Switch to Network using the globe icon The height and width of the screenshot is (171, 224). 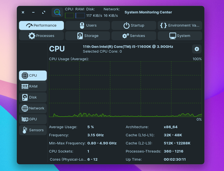pos(25,108)
